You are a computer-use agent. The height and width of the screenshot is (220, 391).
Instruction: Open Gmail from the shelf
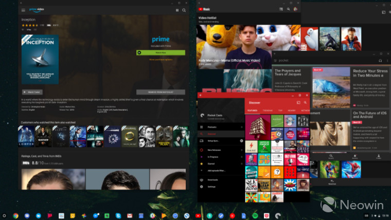[130, 216]
